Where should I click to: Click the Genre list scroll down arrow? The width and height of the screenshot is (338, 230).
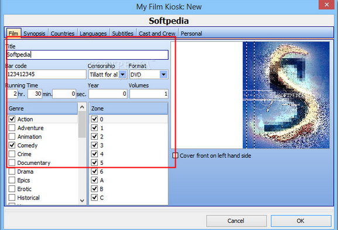pyautogui.click(x=82, y=201)
